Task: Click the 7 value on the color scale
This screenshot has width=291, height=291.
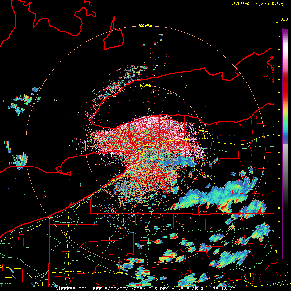Action: pyautogui.click(x=279, y=36)
